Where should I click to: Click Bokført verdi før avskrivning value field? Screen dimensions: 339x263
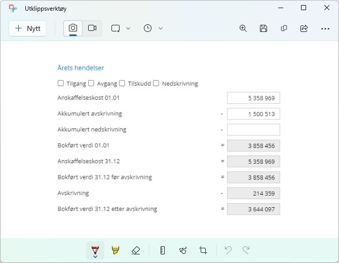click(x=253, y=177)
